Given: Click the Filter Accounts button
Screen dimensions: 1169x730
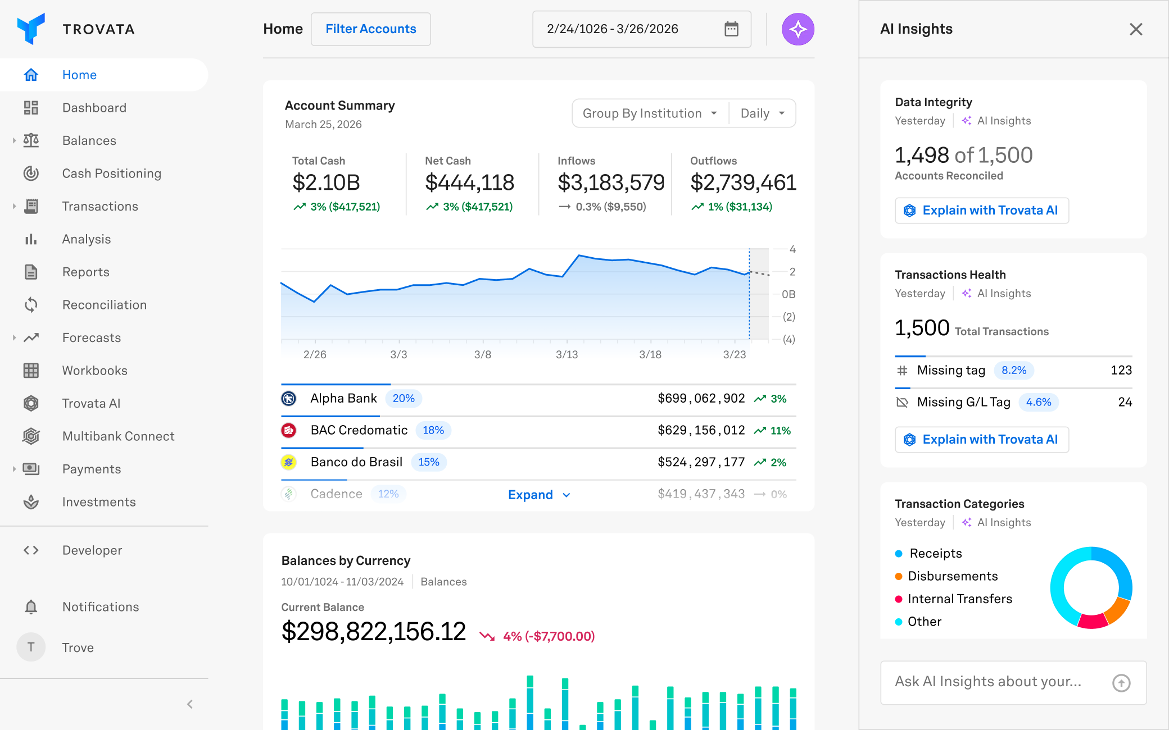Looking at the screenshot, I should (371, 29).
